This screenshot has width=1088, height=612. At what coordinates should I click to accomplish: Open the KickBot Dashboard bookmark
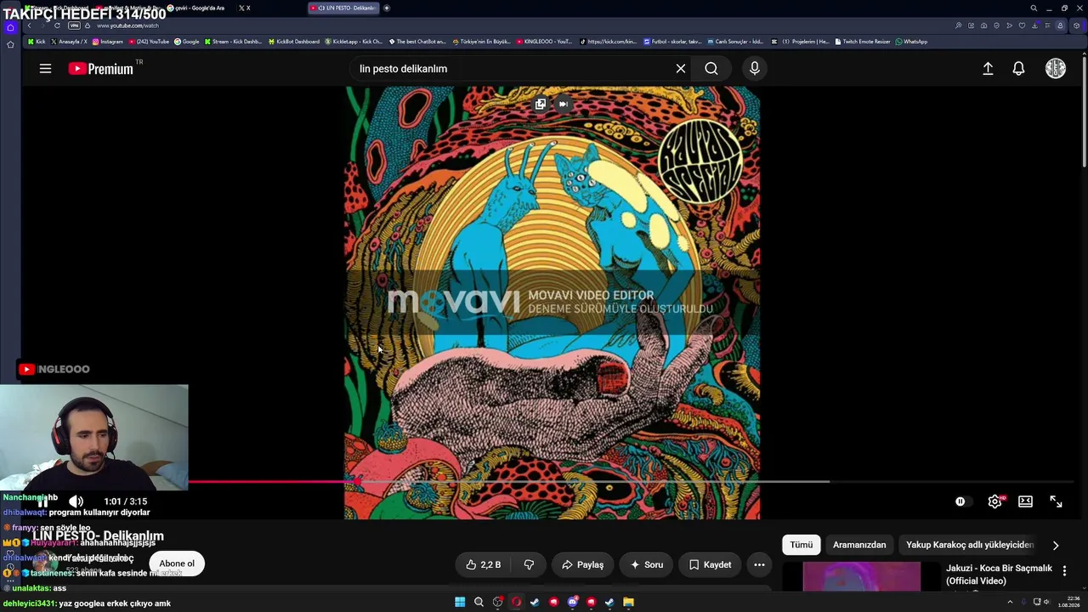294,42
